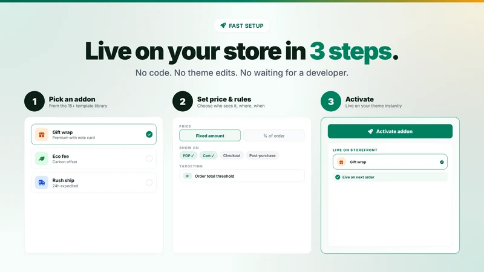Click the small check mark in storefront Gift wrap row
The height and width of the screenshot is (272, 484).
[x=442, y=162]
